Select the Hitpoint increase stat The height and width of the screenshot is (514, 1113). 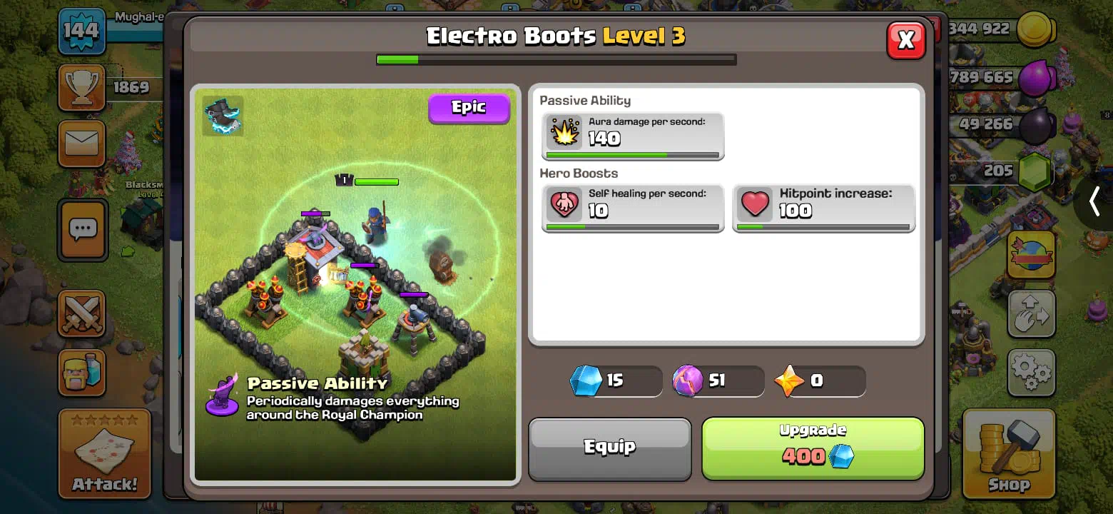(x=824, y=208)
